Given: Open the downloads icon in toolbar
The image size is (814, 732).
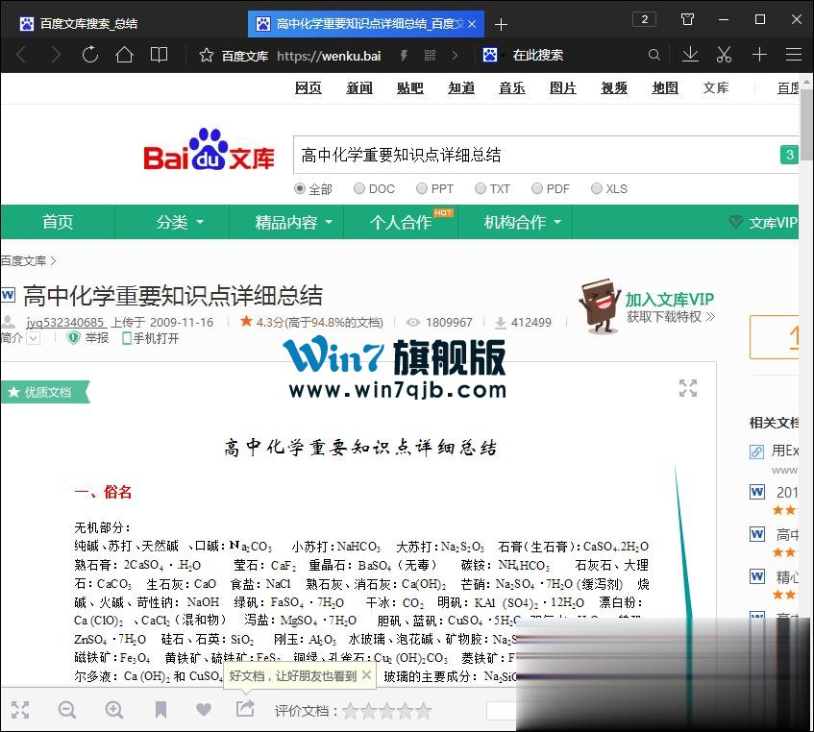Looking at the screenshot, I should 690,55.
